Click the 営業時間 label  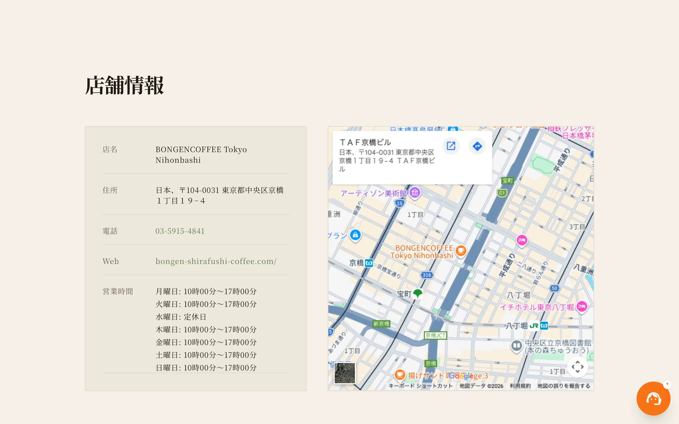118,292
